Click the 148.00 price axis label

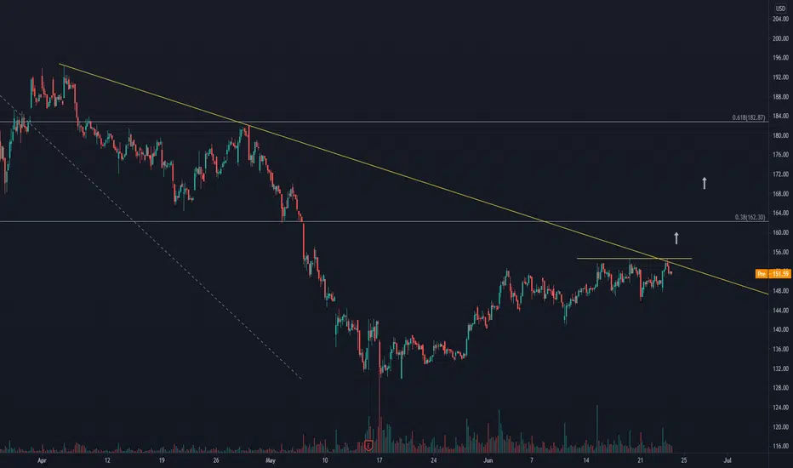(780, 291)
